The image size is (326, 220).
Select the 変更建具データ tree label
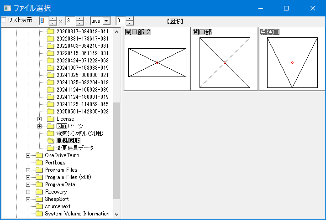[x=75, y=148]
